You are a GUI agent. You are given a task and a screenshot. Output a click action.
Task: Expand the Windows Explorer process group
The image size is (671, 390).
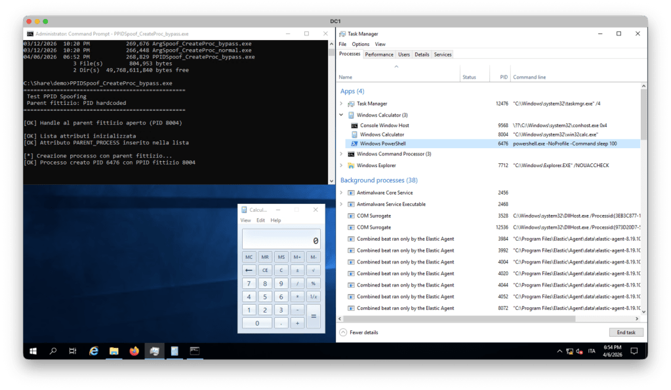(341, 166)
